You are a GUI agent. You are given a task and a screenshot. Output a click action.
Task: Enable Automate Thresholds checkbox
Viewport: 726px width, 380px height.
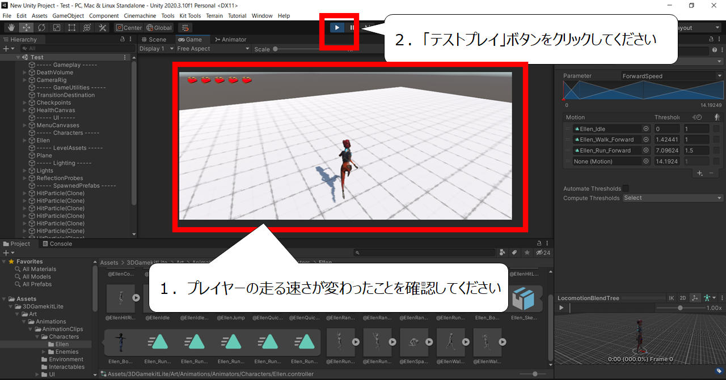[626, 189]
